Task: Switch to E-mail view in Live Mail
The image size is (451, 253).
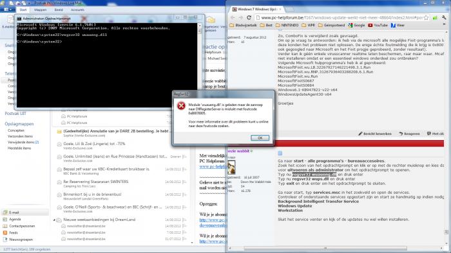Action: click(14, 213)
